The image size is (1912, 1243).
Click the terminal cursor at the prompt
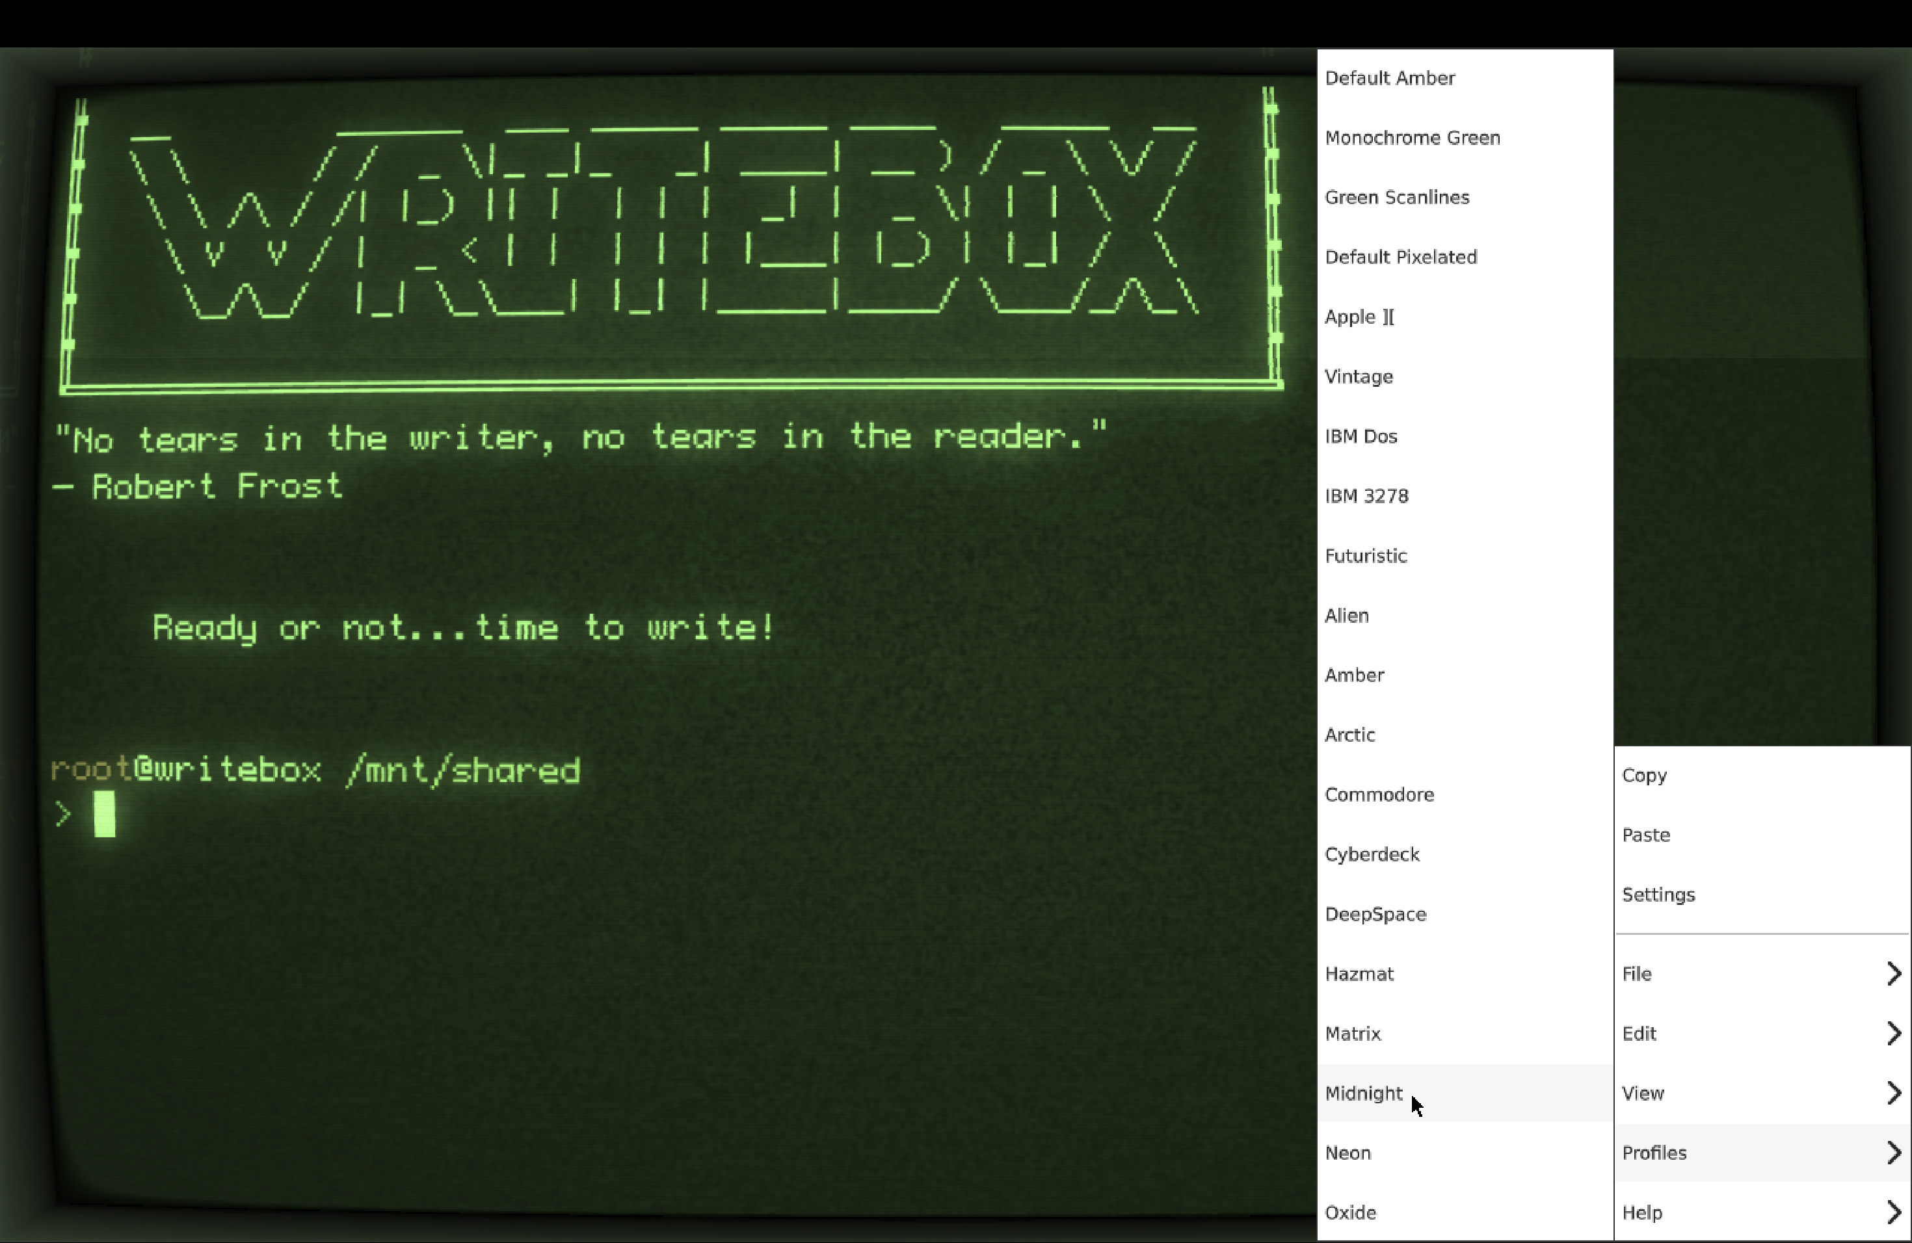click(105, 814)
